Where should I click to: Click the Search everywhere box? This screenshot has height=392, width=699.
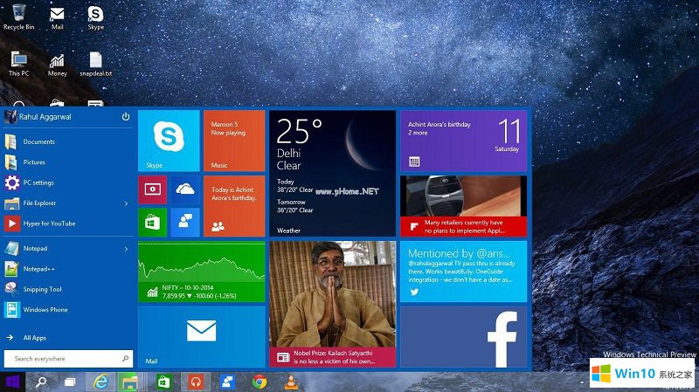(68, 359)
